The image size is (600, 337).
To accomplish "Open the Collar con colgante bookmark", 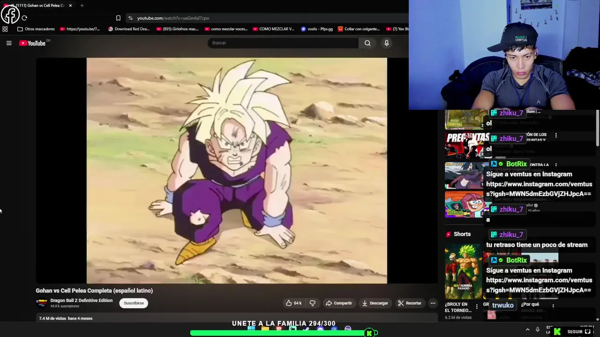I will point(359,29).
